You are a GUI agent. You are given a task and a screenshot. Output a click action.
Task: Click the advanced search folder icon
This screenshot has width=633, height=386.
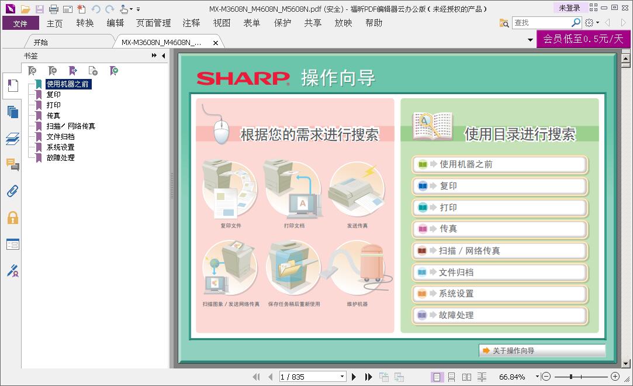pyautogui.click(x=504, y=23)
